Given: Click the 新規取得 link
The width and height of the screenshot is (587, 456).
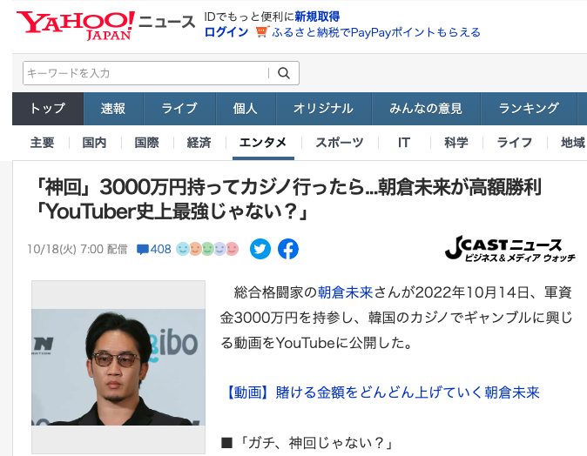Looking at the screenshot, I should (317, 17).
